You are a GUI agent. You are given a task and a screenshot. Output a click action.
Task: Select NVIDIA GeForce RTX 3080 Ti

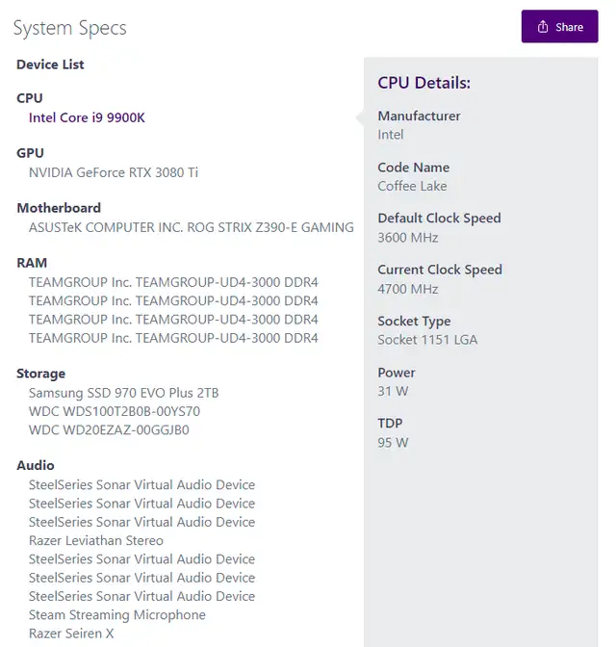point(114,172)
